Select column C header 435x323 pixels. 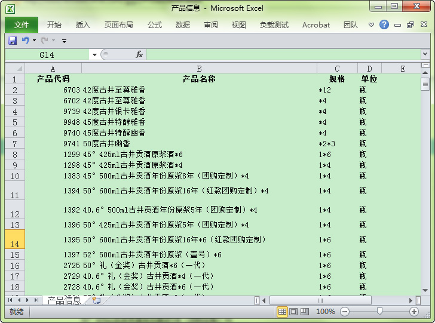337,69
